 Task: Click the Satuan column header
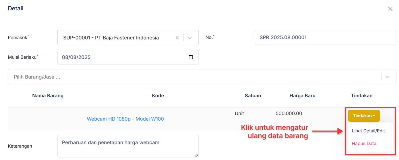point(253,96)
